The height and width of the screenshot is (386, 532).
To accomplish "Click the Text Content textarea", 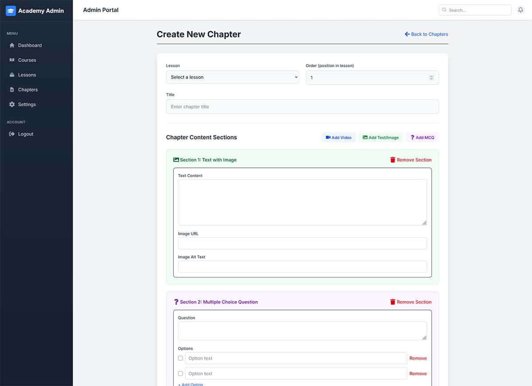I will pos(302,202).
